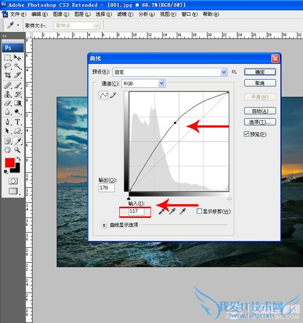The width and height of the screenshot is (303, 323).
Task: Open the 滤镜 menu
Action: click(x=125, y=14)
